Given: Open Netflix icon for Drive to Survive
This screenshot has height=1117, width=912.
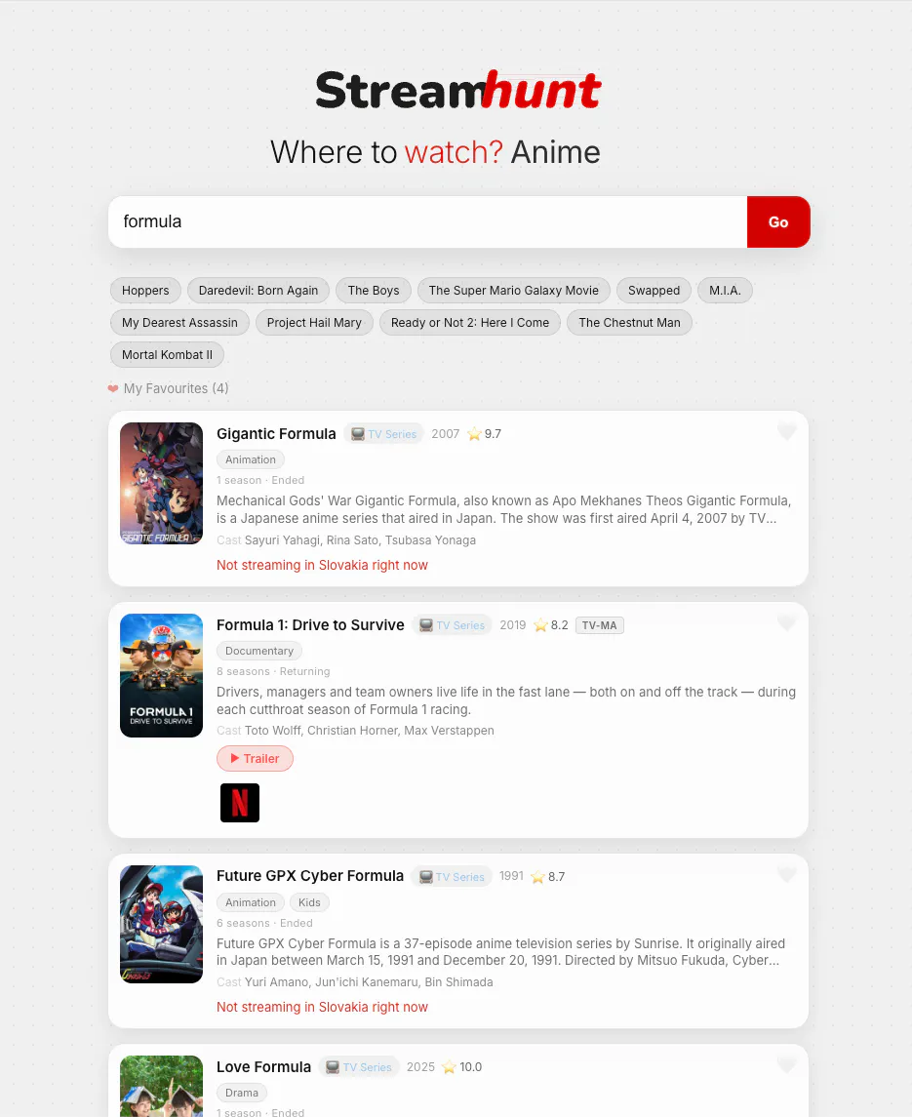Looking at the screenshot, I should pos(240,803).
